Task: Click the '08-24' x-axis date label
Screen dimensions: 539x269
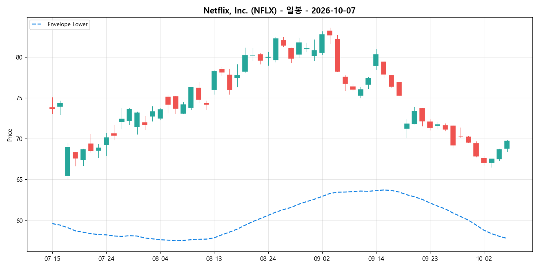Action: (x=268, y=258)
